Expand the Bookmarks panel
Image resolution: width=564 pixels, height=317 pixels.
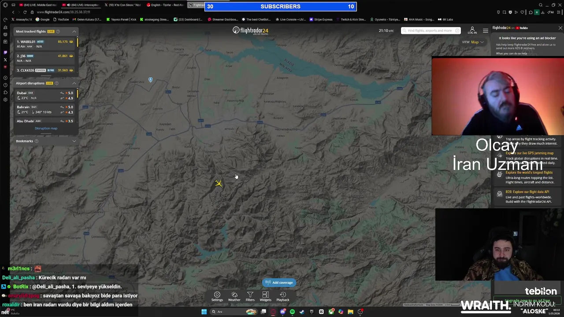click(74, 141)
